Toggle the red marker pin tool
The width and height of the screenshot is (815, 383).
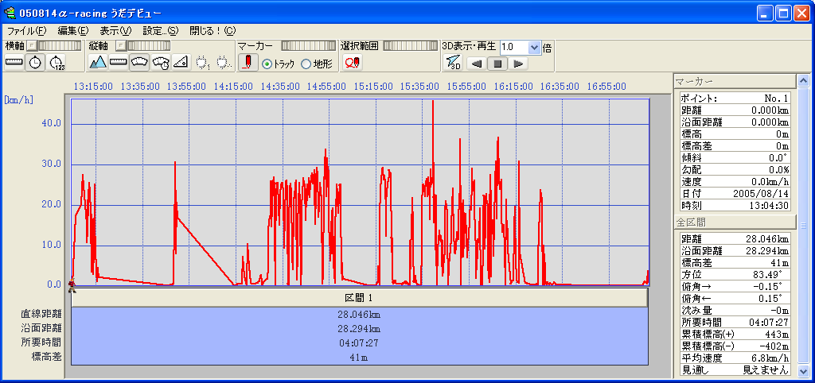pyautogui.click(x=247, y=63)
